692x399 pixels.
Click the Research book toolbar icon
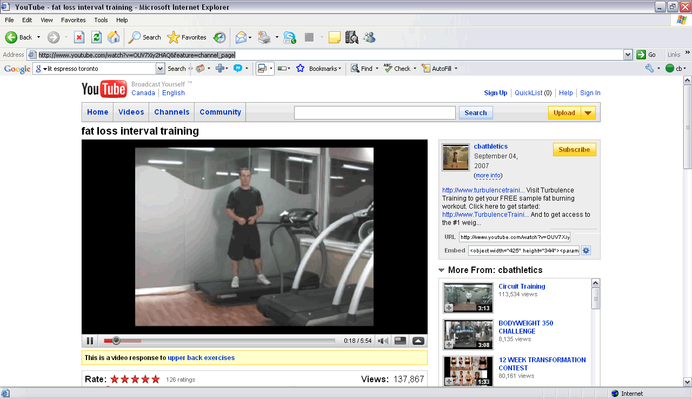(351, 37)
